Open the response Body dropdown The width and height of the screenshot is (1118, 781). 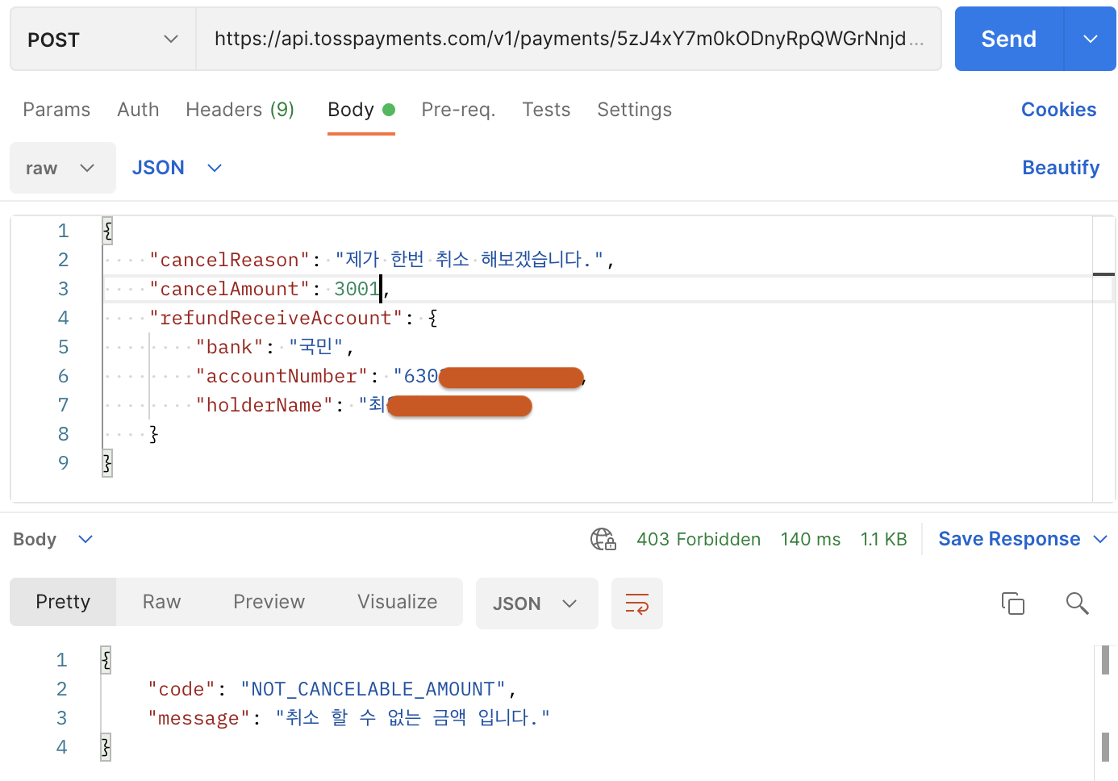tap(53, 539)
